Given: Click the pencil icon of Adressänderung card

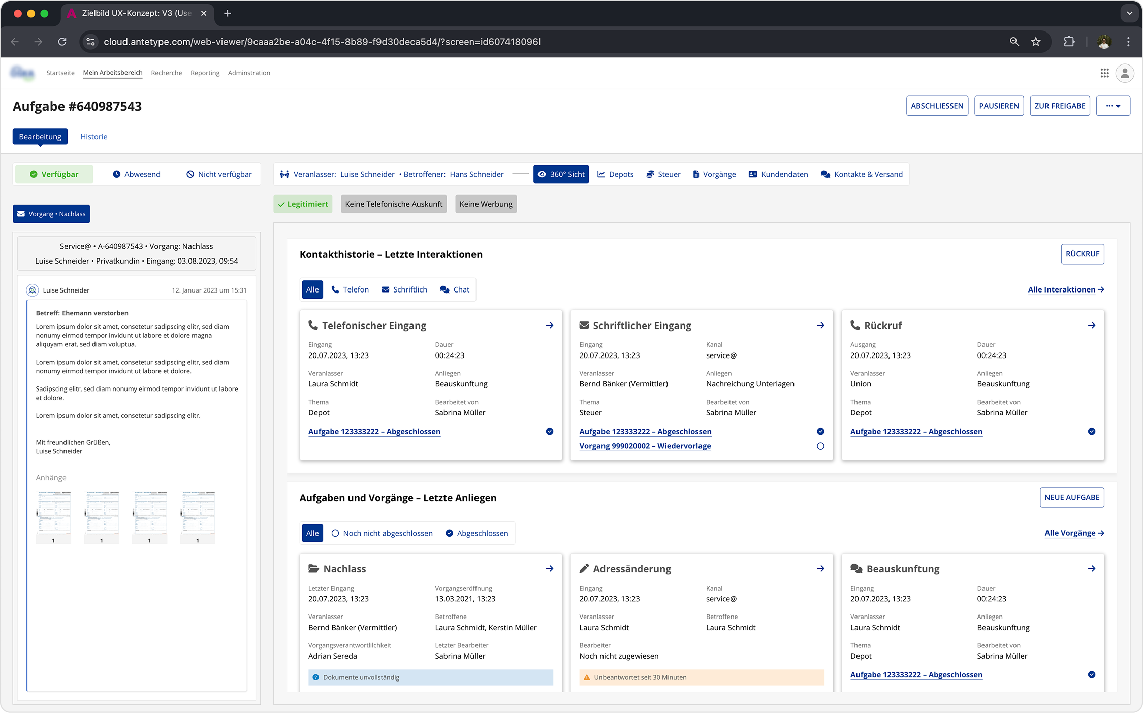Looking at the screenshot, I should pyautogui.click(x=584, y=568).
